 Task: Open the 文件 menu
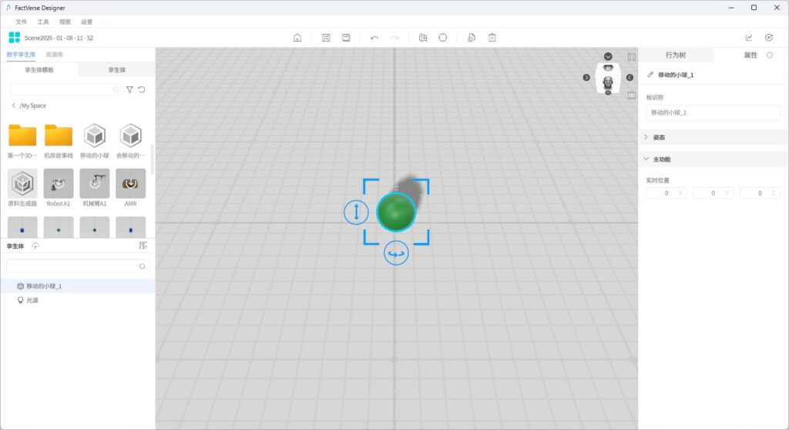(22, 22)
